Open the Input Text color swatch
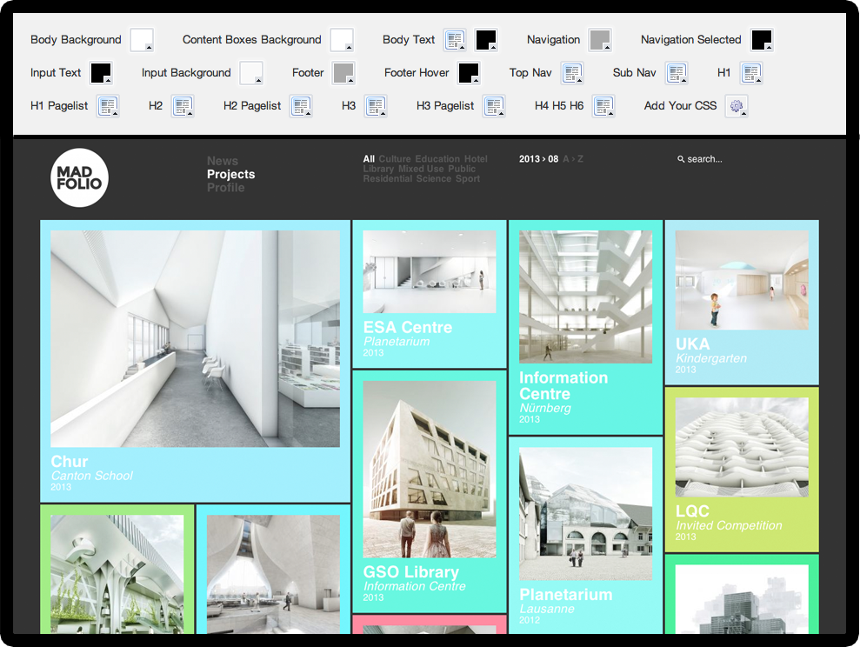 pyautogui.click(x=101, y=73)
